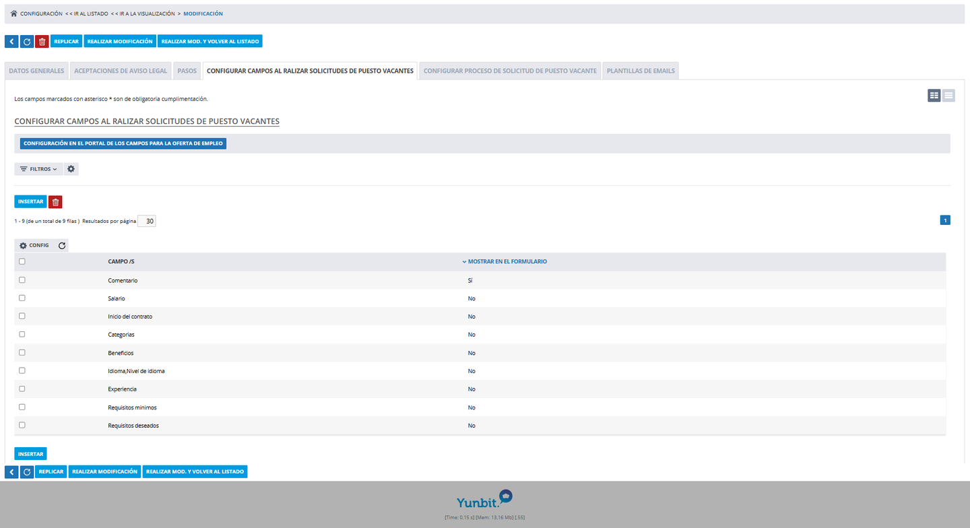Click the top refresh icon button
Screen dimensions: 970x528
[x=27, y=41]
